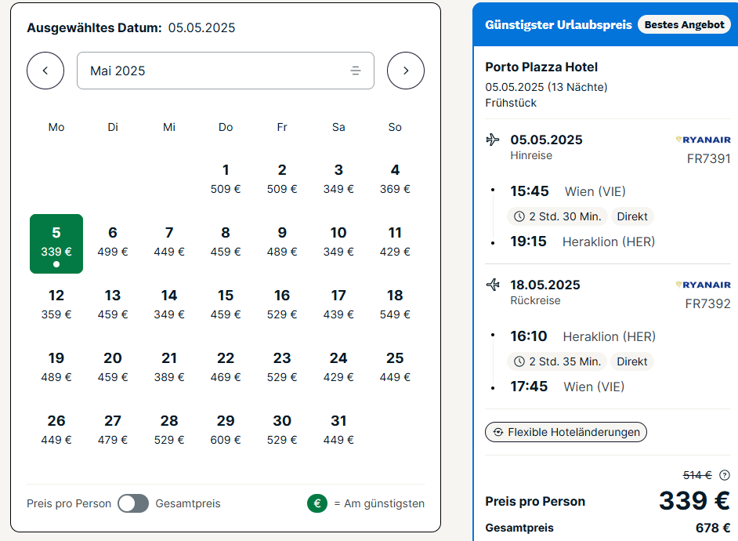The image size is (738, 541).
Task: Click the Flexible Hoteländerungen button
Action: click(x=566, y=432)
